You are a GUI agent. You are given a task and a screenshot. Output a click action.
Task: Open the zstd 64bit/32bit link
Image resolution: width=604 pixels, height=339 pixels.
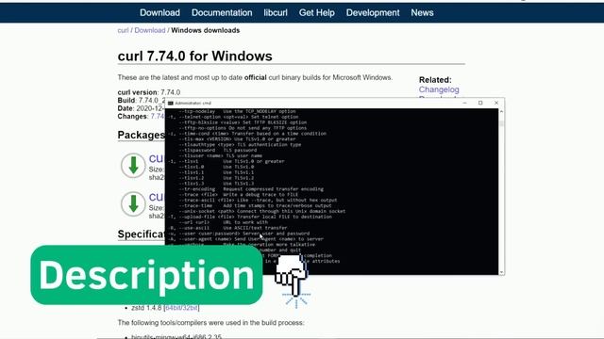pos(181,308)
